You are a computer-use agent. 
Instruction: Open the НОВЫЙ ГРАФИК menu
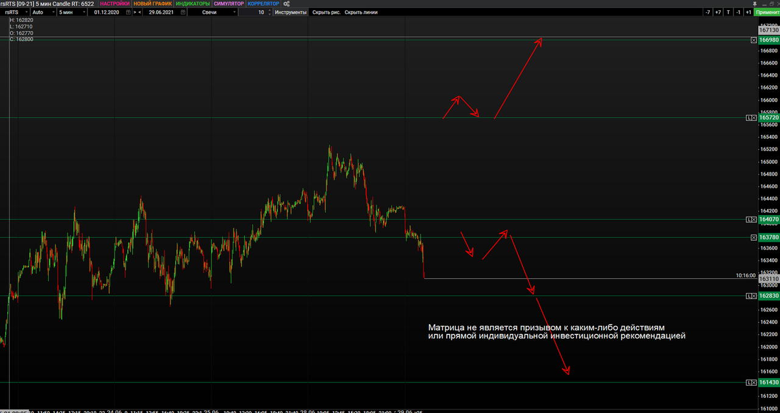pos(152,4)
